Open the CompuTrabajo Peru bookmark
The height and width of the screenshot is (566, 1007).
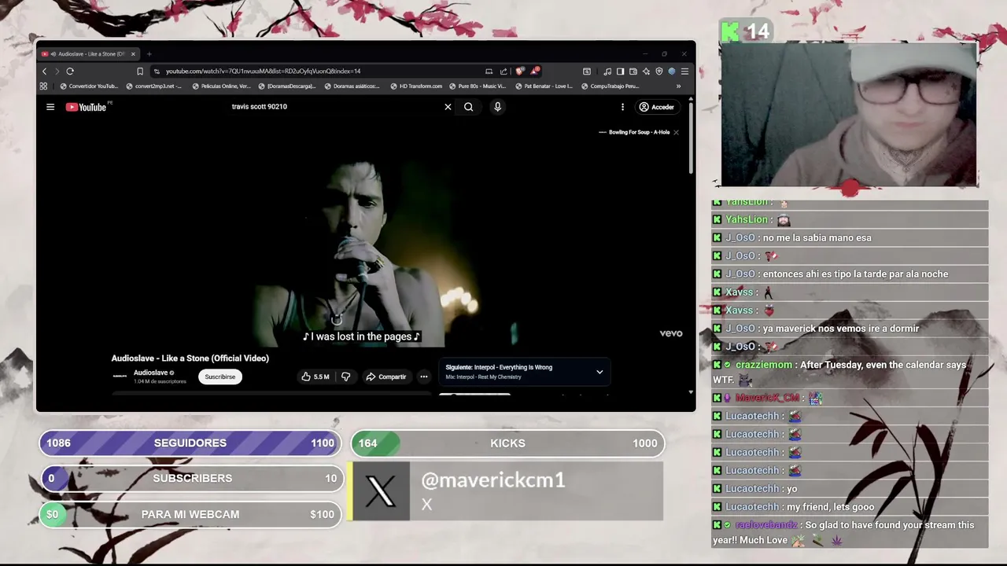tap(610, 86)
